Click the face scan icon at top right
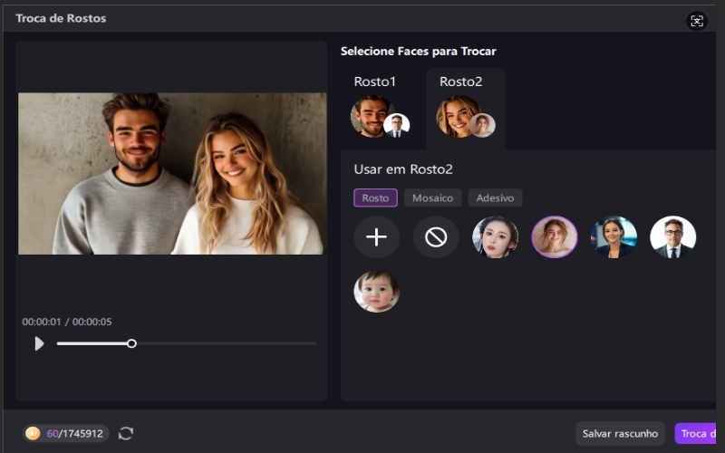This screenshot has width=725, height=453. [697, 21]
